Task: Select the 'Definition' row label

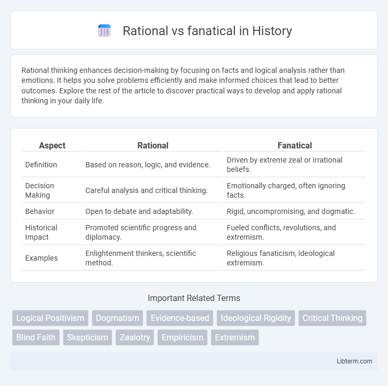Action: point(41,165)
